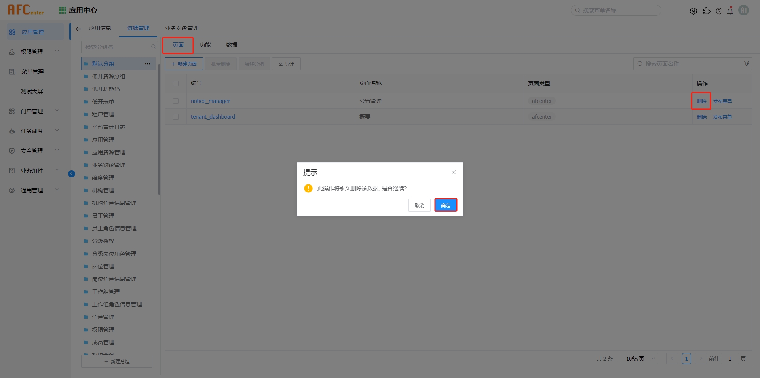Open the default group more options ellipsis
Image resolution: width=760 pixels, height=378 pixels.
[148, 64]
